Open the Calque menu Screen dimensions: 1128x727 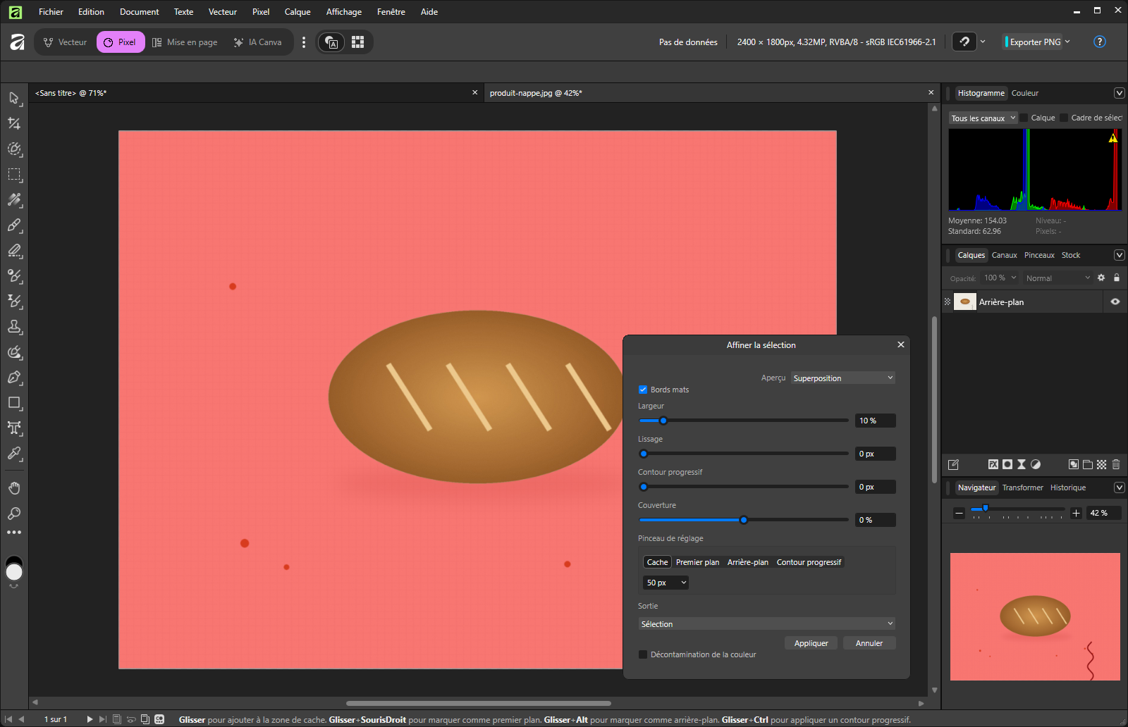click(x=298, y=12)
